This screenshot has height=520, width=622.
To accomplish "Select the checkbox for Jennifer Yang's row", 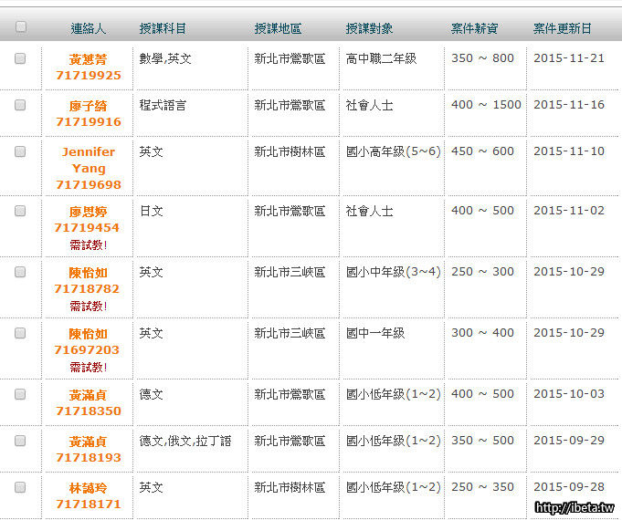I will [x=20, y=152].
